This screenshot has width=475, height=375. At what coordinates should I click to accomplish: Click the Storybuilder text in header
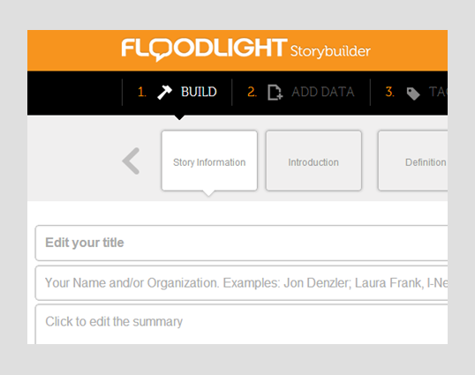[x=330, y=51]
